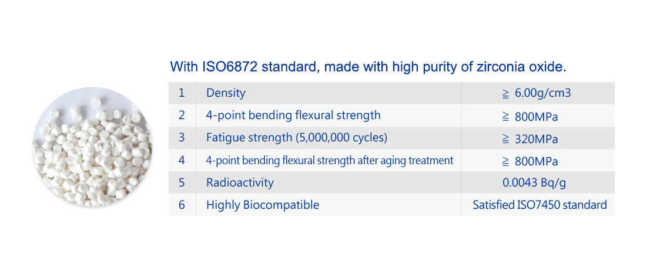Image resolution: width=670 pixels, height=278 pixels.
Task: Select row number 4 cell
Action: (182, 160)
